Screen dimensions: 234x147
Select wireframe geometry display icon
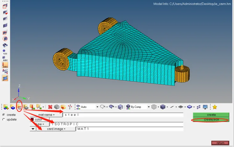pyautogui.click(x=103, y=107)
